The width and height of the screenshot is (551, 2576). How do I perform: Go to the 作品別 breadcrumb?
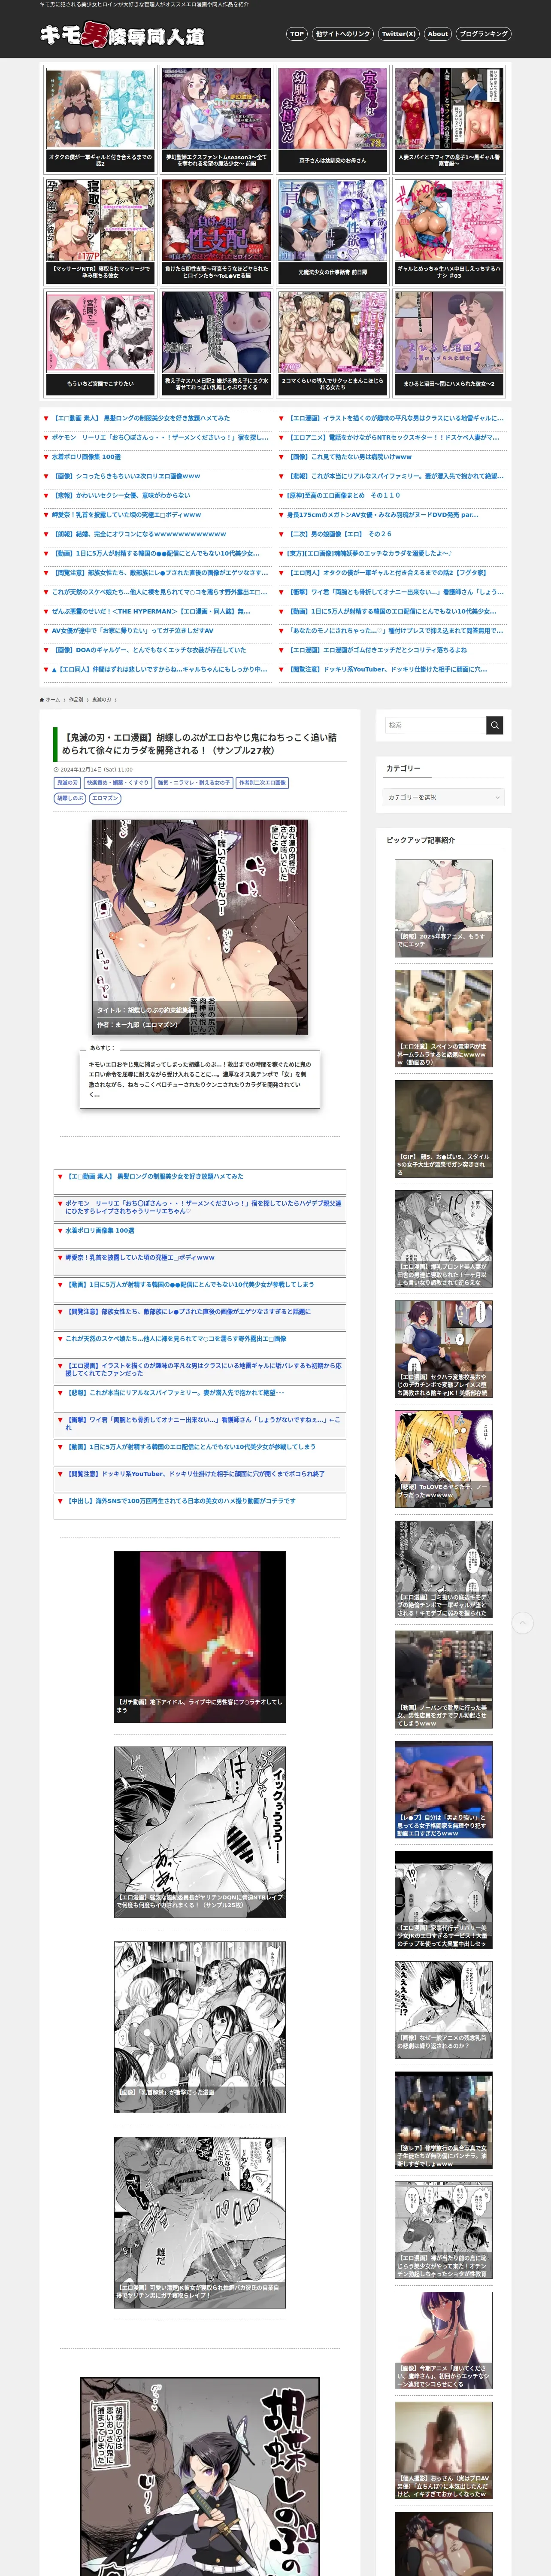(x=76, y=699)
